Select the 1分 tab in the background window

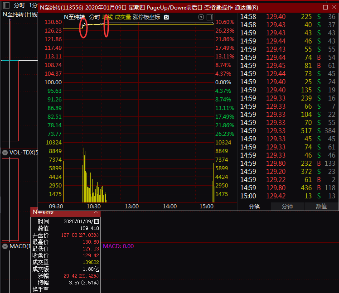pyautogui.click(x=33, y=5)
